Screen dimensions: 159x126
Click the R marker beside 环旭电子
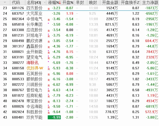point(49,36)
